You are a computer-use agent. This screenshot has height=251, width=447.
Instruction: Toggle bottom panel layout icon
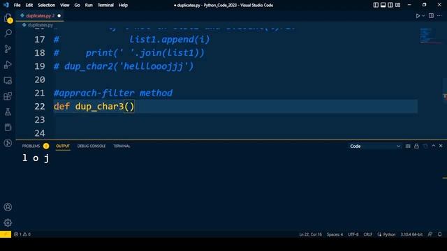(x=383, y=5)
